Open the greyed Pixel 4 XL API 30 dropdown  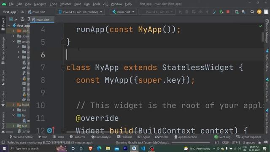[x=157, y=12]
